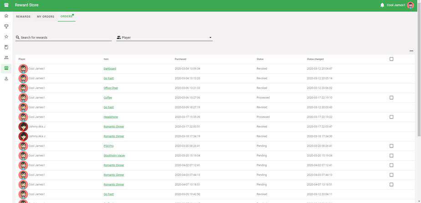Screen dimensions: 421x203
Task: Check the box for the Coffee order
Action: 391,98
